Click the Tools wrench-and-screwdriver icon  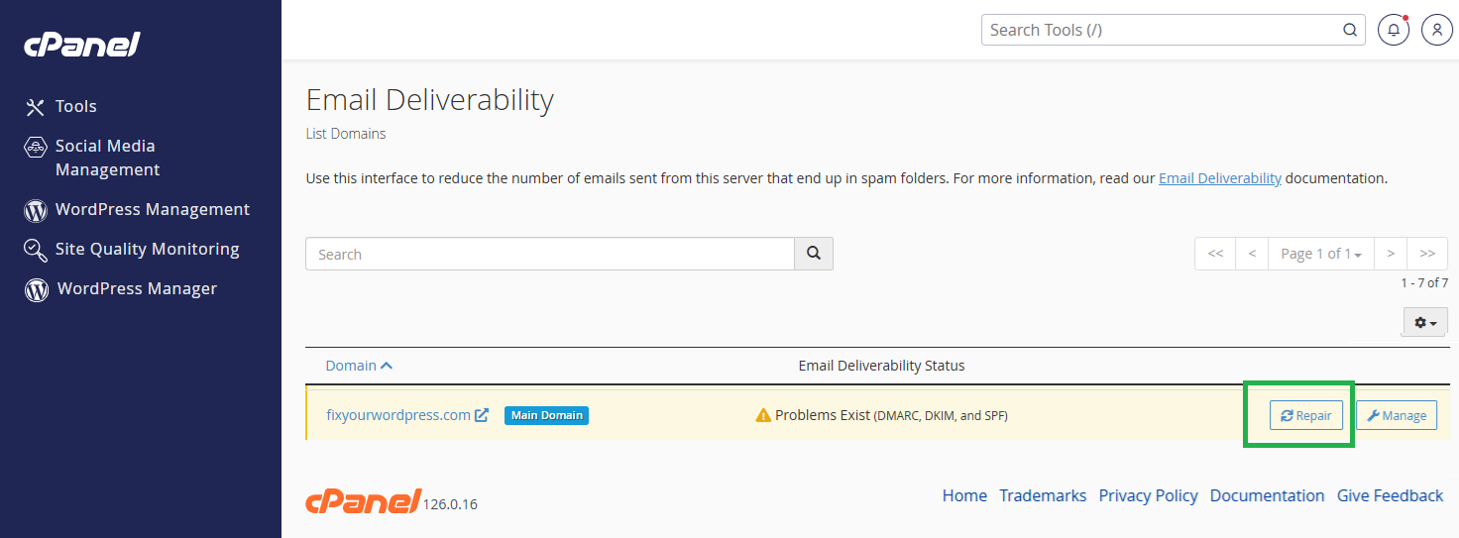pos(36,107)
